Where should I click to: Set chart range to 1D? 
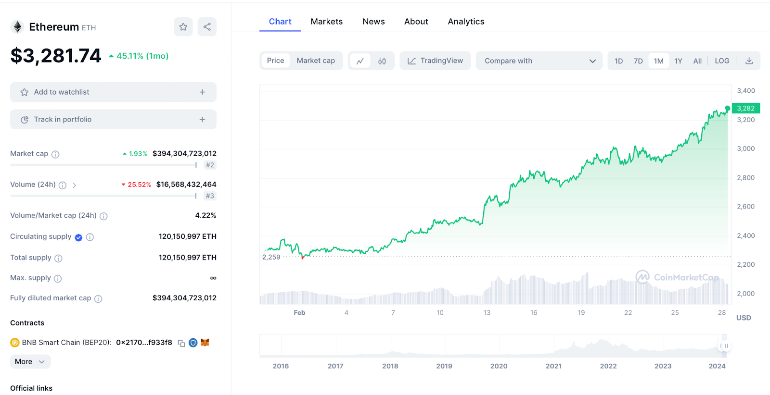[619, 61]
